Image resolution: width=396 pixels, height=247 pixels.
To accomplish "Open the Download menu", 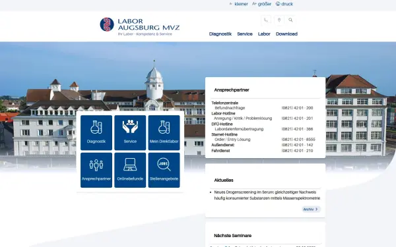I will (x=286, y=34).
